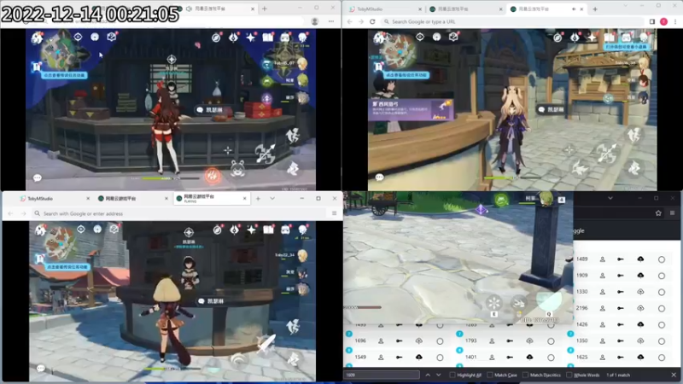Open a new tab in the Chrome window
The height and width of the screenshot is (384, 683).
pos(595,9)
